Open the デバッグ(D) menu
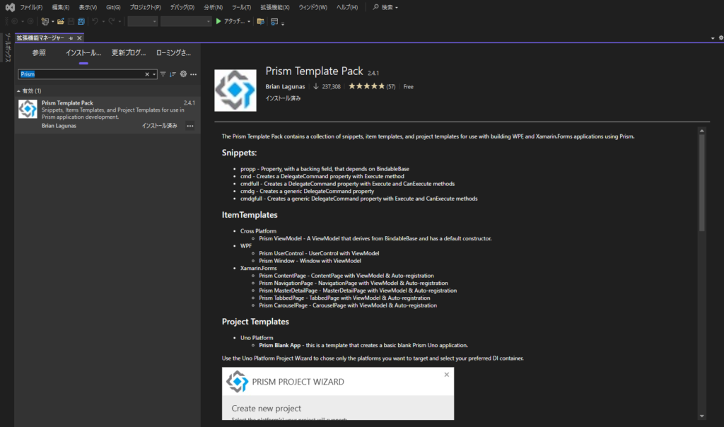724x427 pixels. tap(182, 7)
